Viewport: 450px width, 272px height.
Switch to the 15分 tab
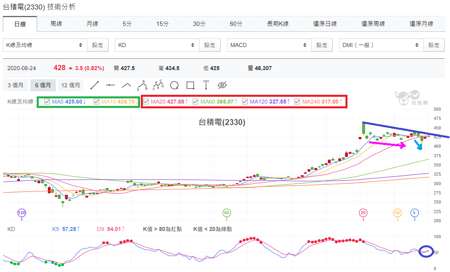[x=162, y=24]
